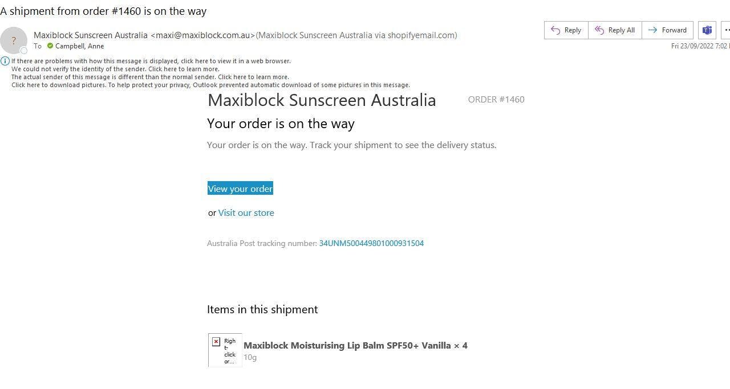Open the Visit our store link

(x=246, y=212)
